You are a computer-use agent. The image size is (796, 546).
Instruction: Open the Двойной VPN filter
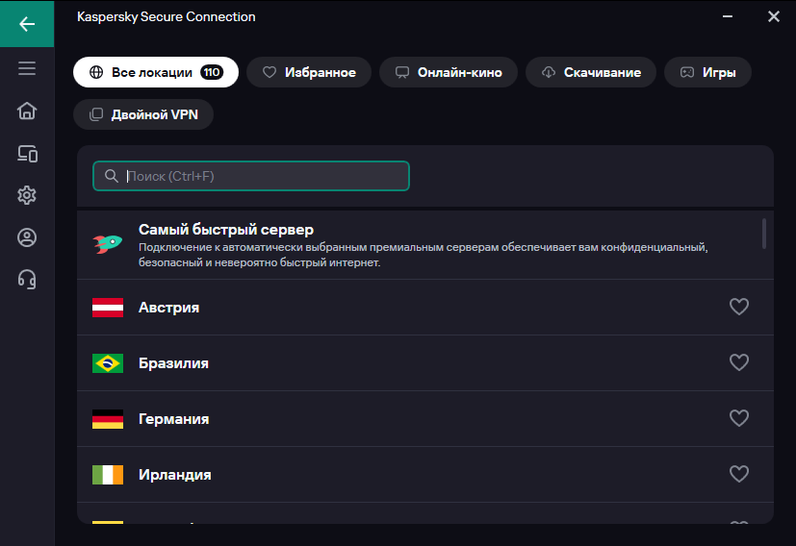pos(143,114)
